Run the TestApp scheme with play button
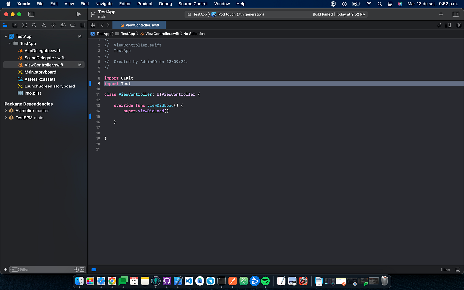The width and height of the screenshot is (464, 290). tap(79, 14)
